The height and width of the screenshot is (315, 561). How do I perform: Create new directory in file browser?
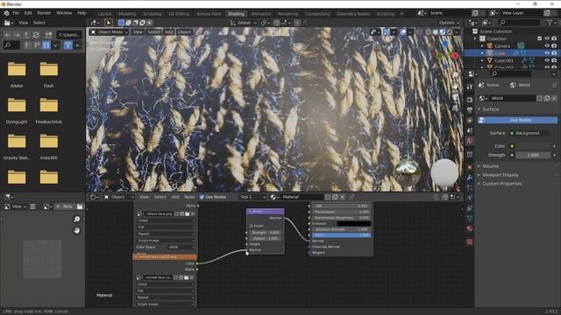click(x=49, y=35)
